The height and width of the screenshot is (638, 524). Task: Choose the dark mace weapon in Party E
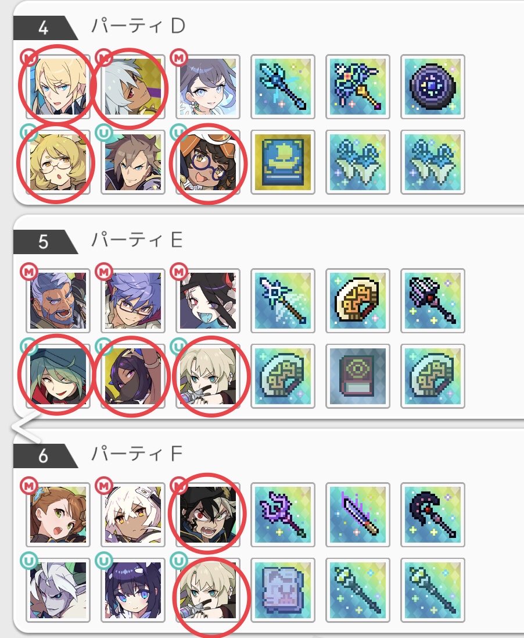click(433, 301)
